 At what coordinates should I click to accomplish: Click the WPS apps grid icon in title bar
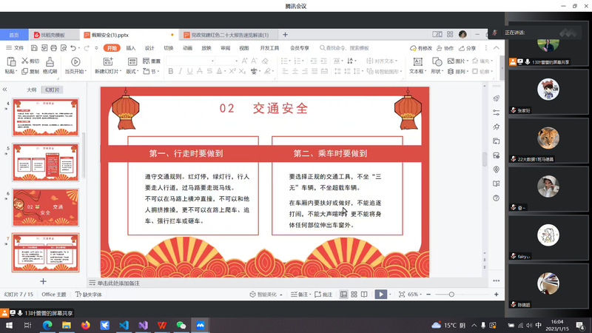[450, 34]
